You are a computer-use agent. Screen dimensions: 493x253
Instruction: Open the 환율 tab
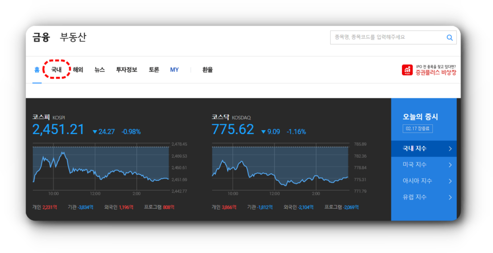208,70
